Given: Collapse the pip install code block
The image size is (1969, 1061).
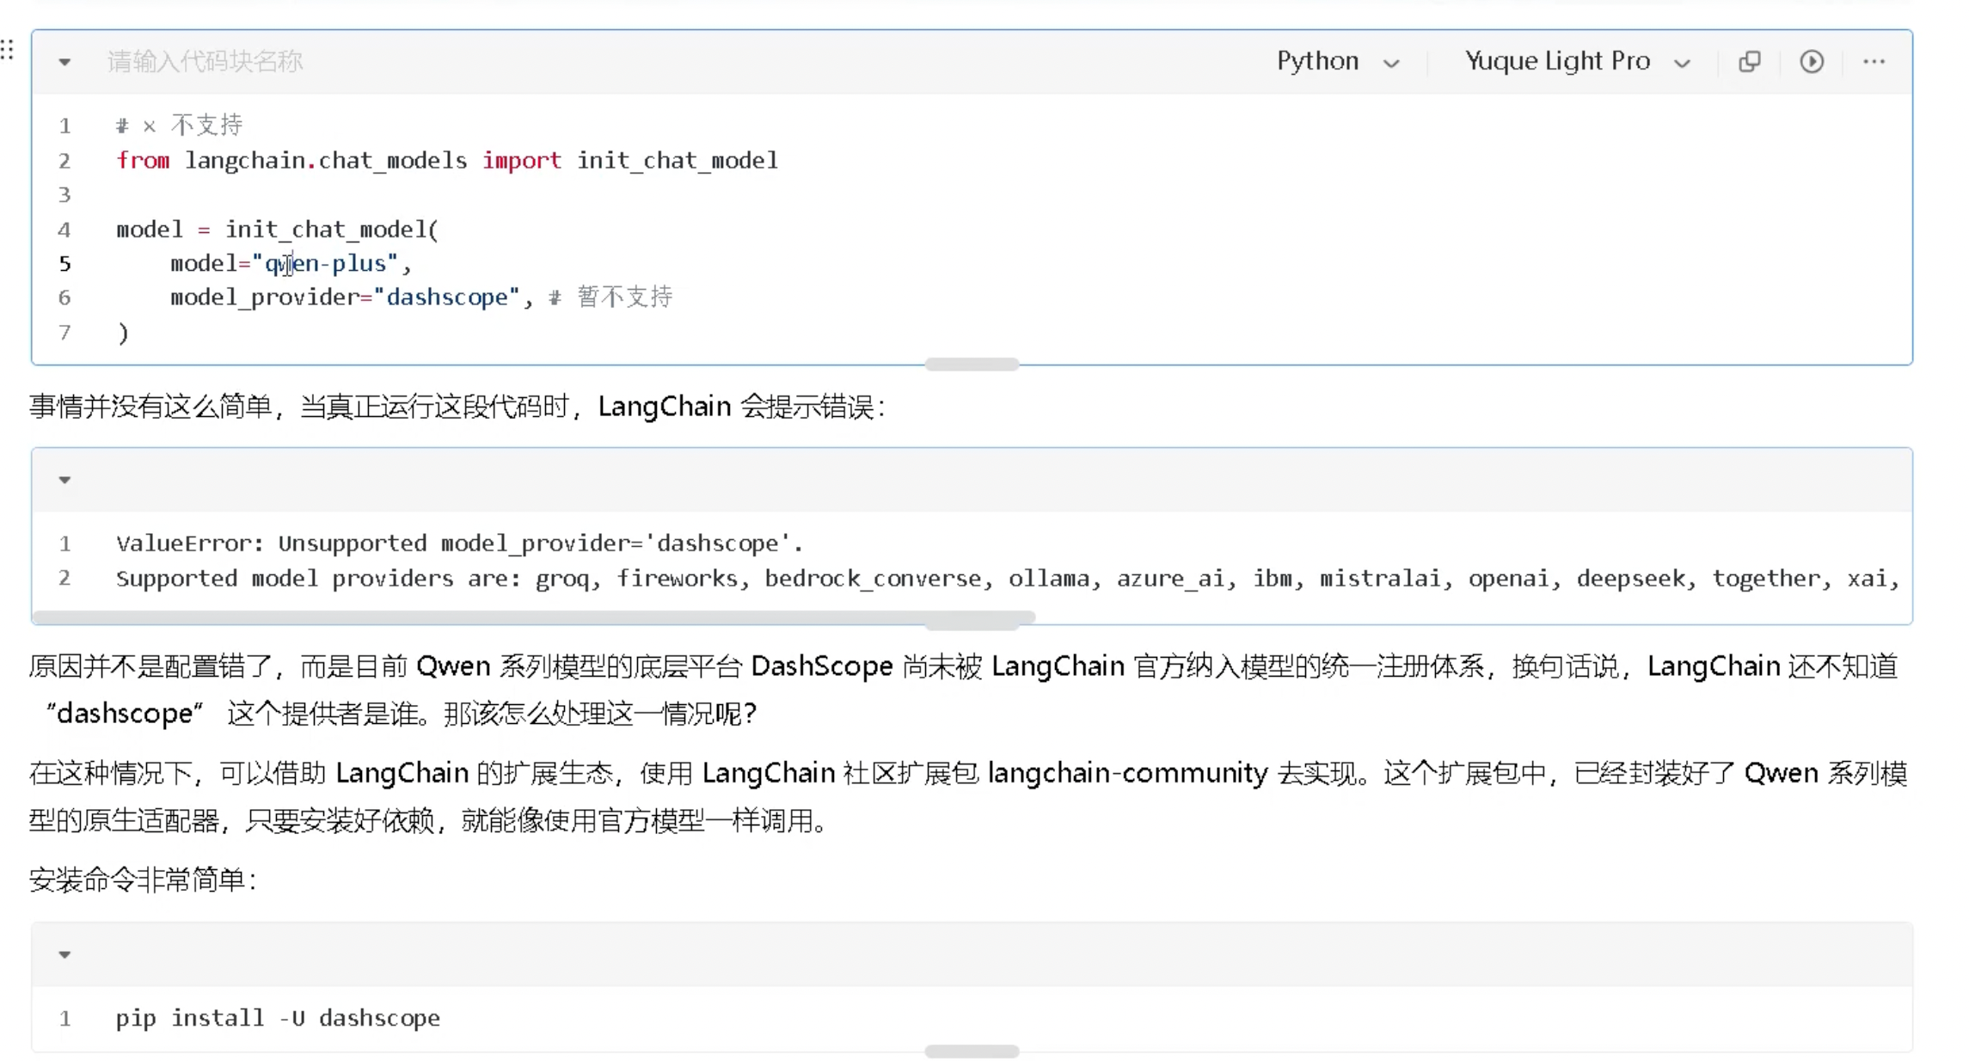Looking at the screenshot, I should [64, 954].
